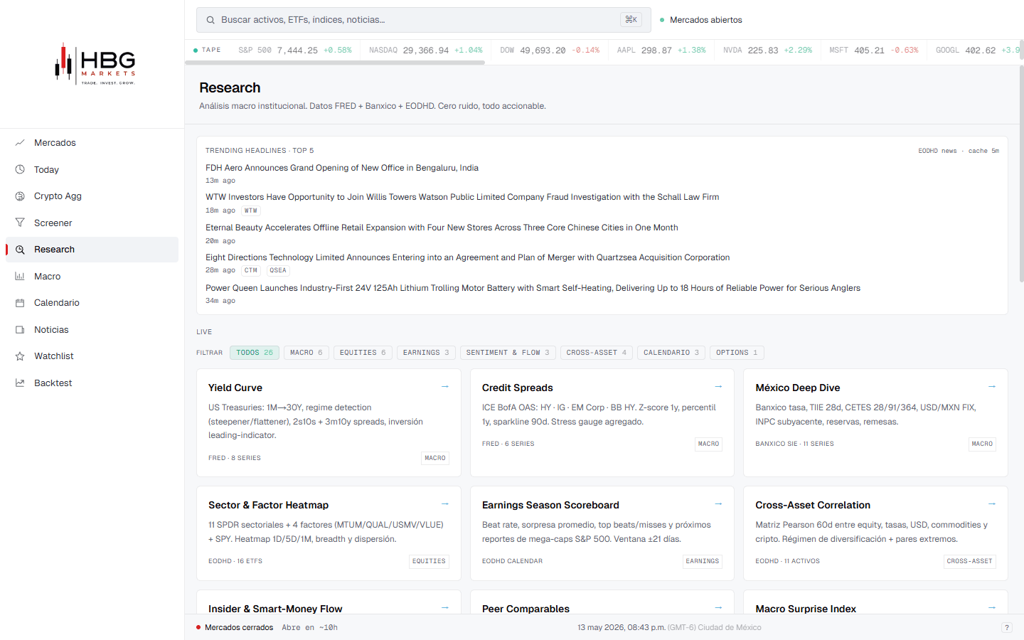Open WTW Investors fraud investigation headline
This screenshot has width=1024, height=640.
click(462, 197)
